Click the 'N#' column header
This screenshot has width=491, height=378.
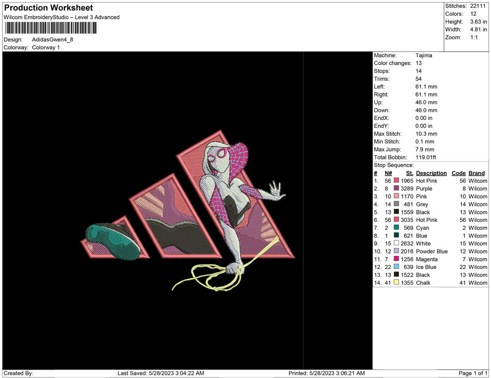(388, 173)
